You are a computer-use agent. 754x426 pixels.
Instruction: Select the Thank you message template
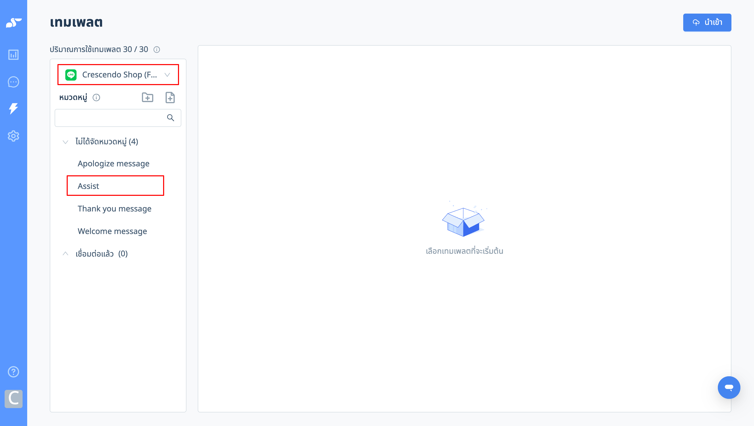pyautogui.click(x=114, y=209)
